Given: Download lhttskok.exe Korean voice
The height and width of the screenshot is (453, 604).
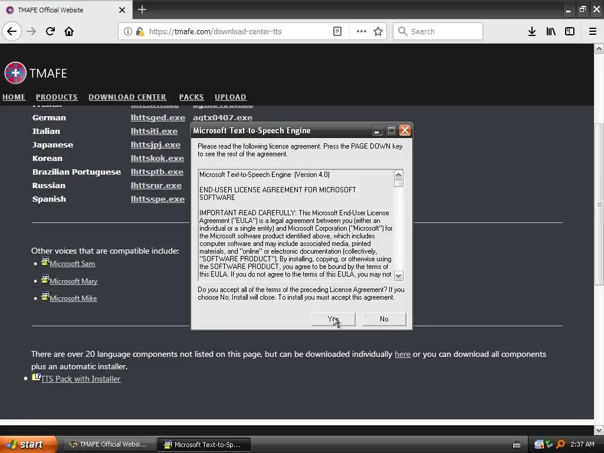Looking at the screenshot, I should click(157, 158).
